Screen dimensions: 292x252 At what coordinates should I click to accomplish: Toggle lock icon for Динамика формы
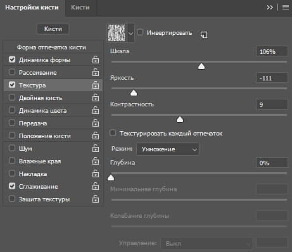click(x=96, y=60)
